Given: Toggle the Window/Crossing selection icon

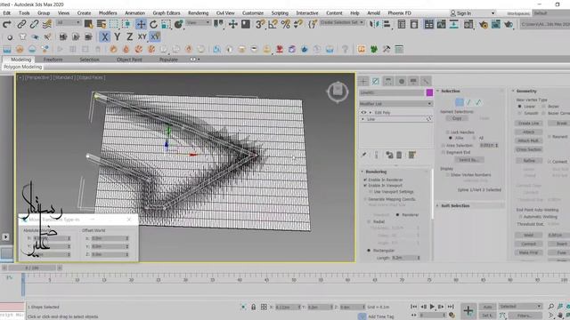Looking at the screenshot, I should point(126,24).
